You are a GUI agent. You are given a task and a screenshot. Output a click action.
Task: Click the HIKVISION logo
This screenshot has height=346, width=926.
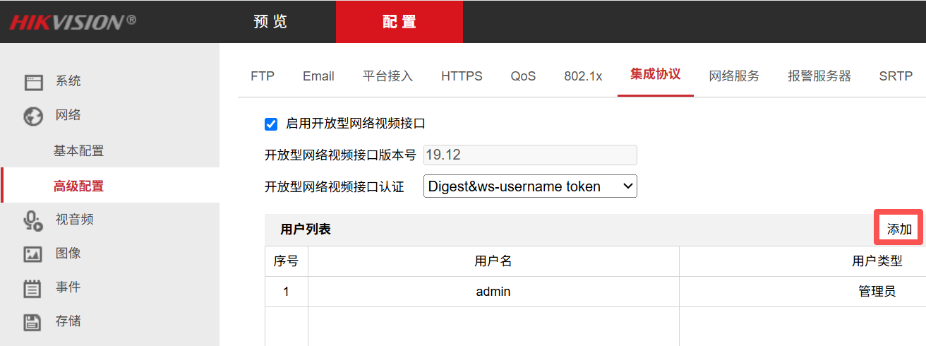pos(73,22)
